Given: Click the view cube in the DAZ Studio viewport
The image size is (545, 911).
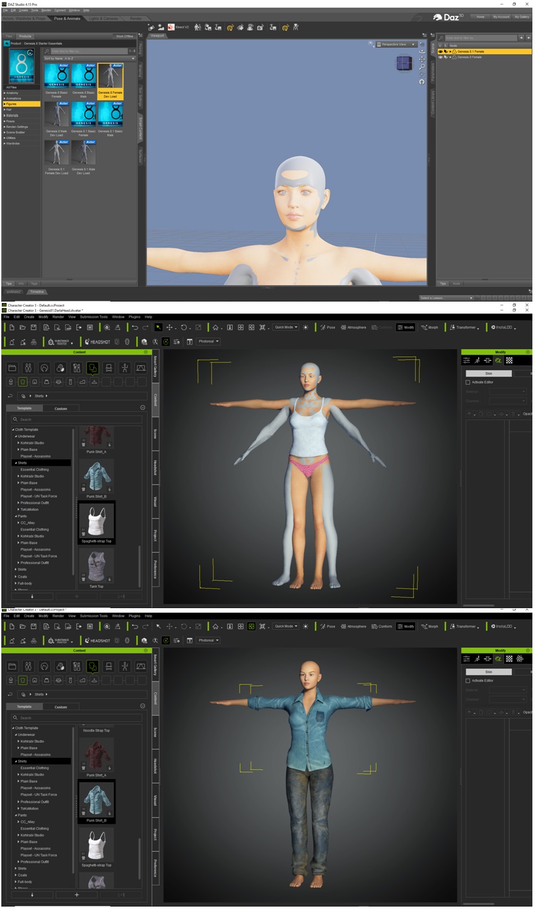Looking at the screenshot, I should coord(404,63).
